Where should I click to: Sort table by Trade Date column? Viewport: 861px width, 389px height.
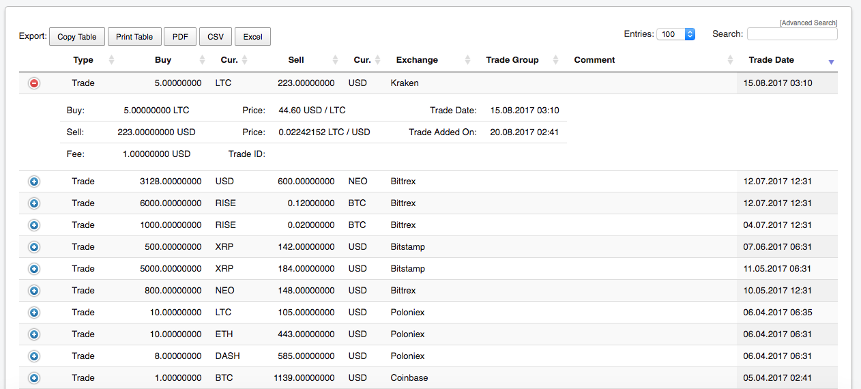pyautogui.click(x=771, y=60)
